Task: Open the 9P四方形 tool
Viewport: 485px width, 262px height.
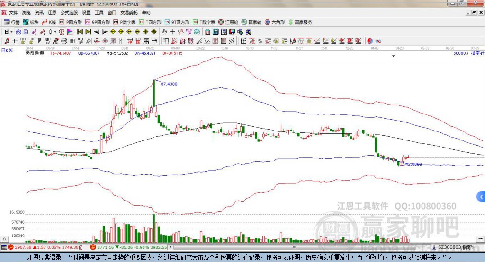Action: (x=98, y=22)
